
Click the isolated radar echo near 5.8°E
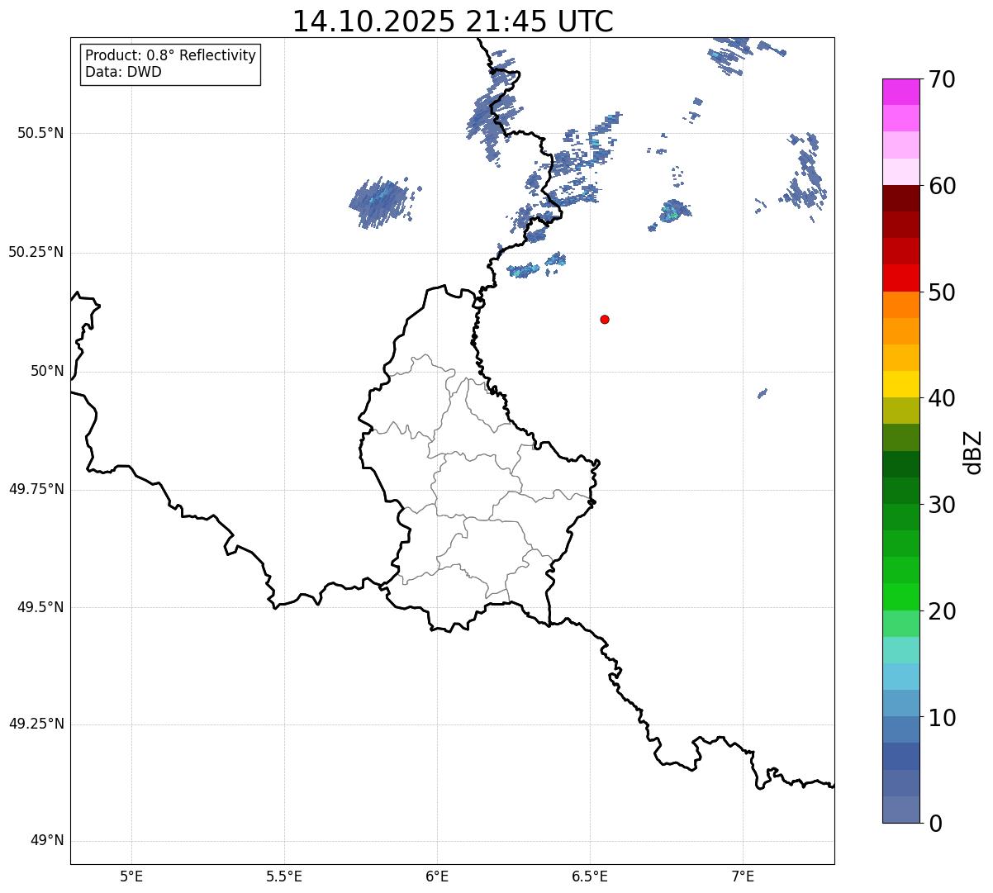point(383,202)
